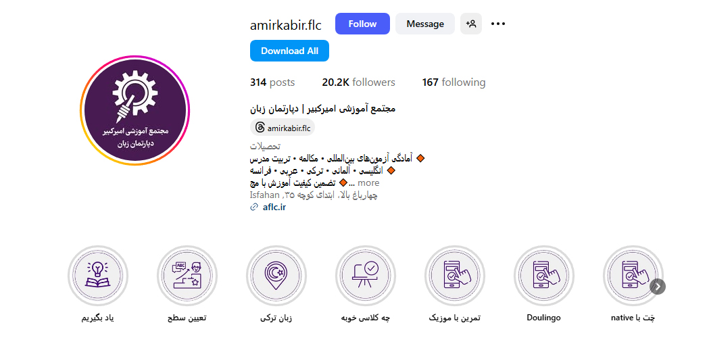Image resolution: width=707 pixels, height=344 pixels.
Task: Open the similar accounts suggestion icon
Action: click(470, 24)
